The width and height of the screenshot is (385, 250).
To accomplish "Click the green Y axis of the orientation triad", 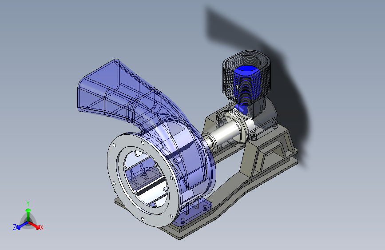I will pyautogui.click(x=28, y=215).
